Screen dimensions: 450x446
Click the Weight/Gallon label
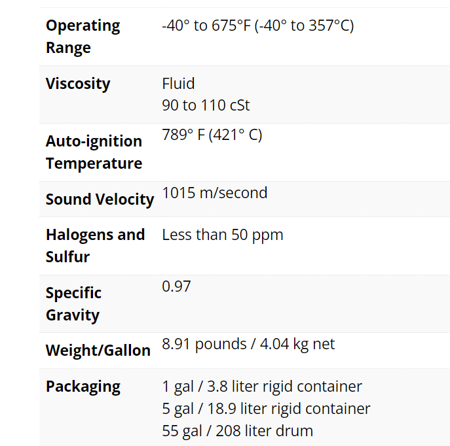pyautogui.click(x=98, y=351)
